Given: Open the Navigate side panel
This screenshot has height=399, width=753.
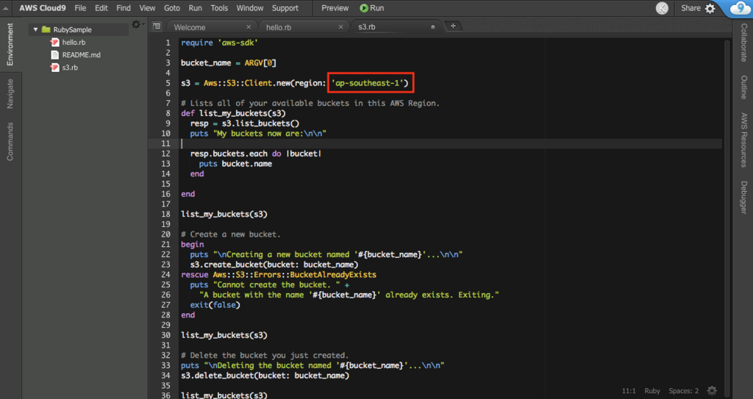Looking at the screenshot, I should (x=10, y=93).
